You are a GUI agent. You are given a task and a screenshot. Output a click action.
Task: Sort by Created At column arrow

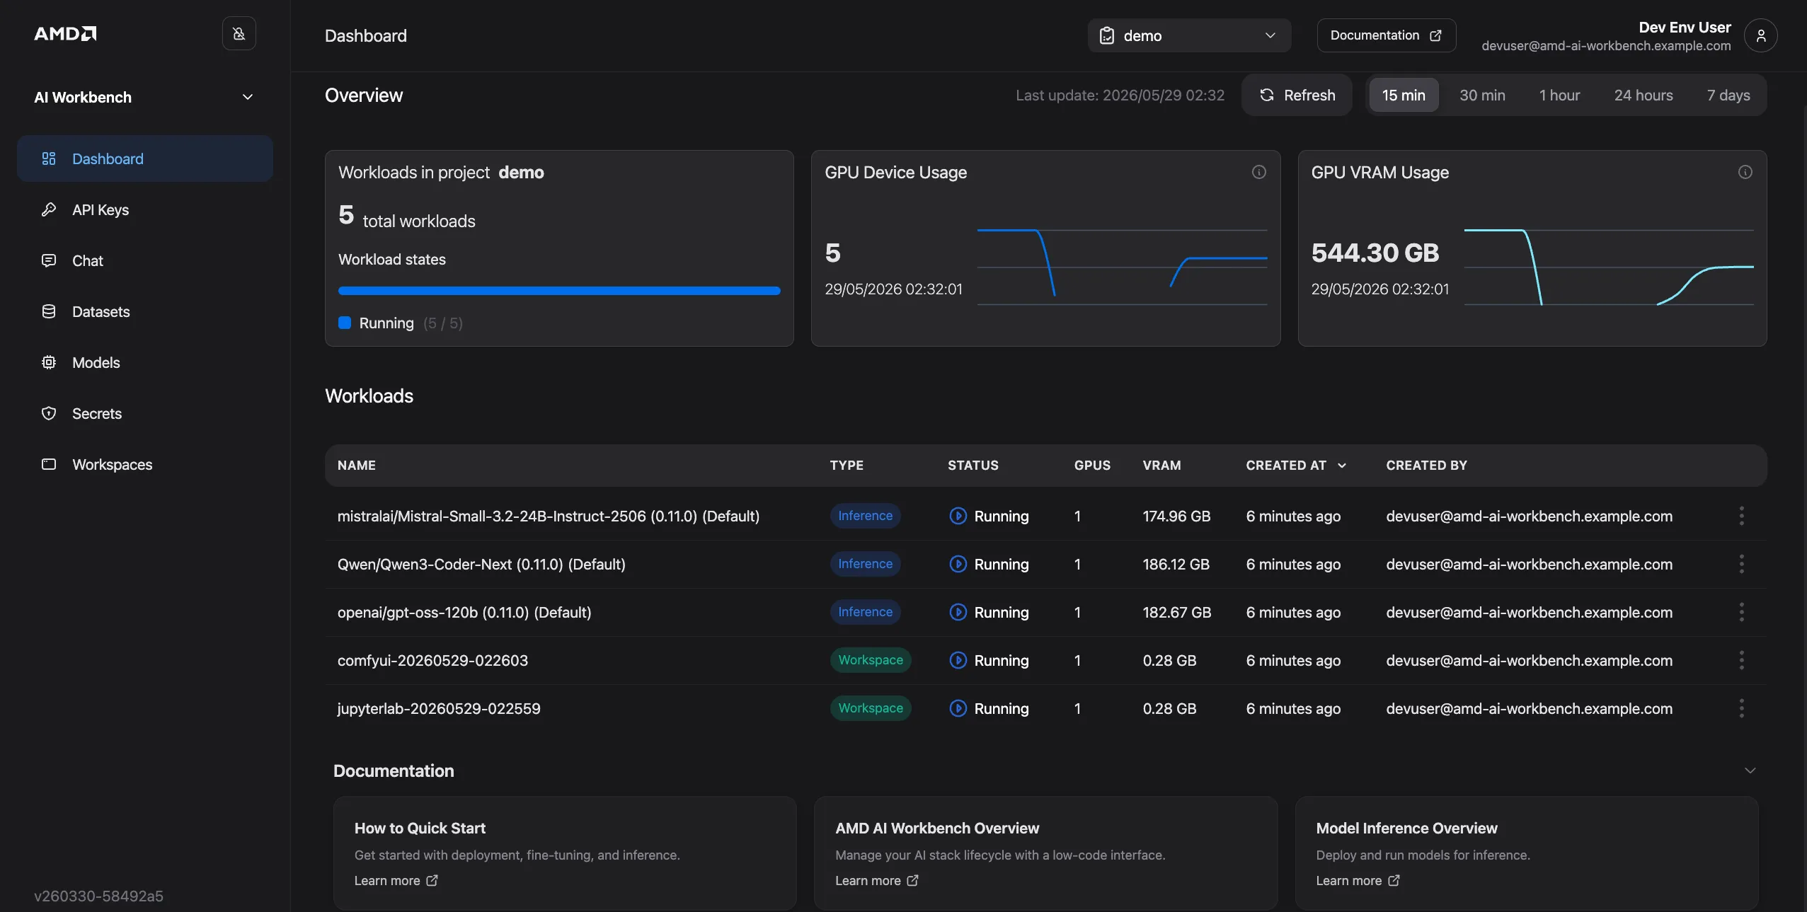[1342, 465]
